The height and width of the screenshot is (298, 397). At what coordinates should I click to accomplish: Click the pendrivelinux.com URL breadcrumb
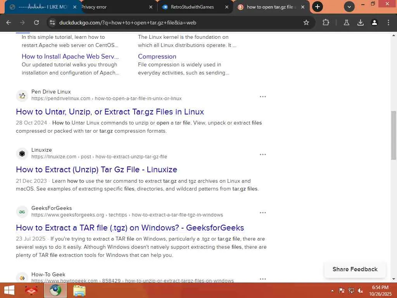point(106,98)
